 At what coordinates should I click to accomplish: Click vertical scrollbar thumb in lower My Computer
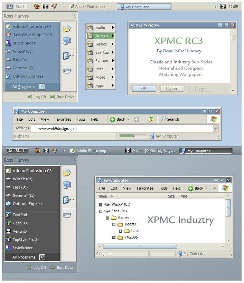click(228, 208)
